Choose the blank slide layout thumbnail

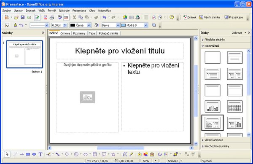tap(213, 58)
